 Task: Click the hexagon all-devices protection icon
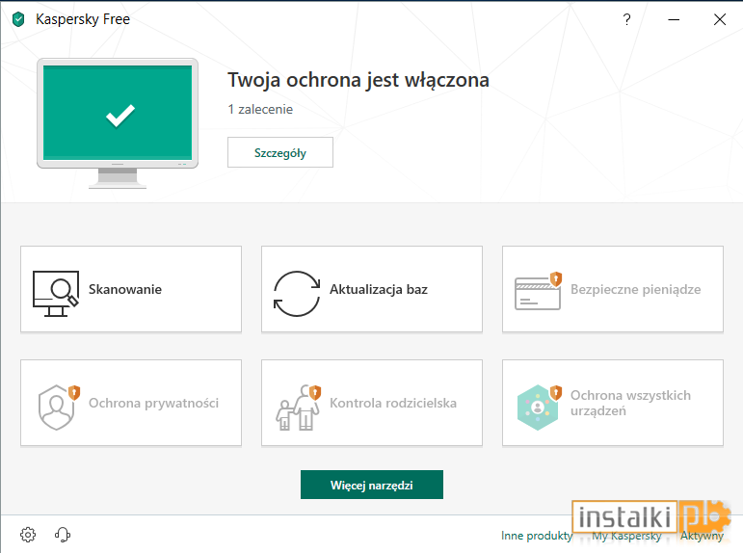click(x=539, y=408)
